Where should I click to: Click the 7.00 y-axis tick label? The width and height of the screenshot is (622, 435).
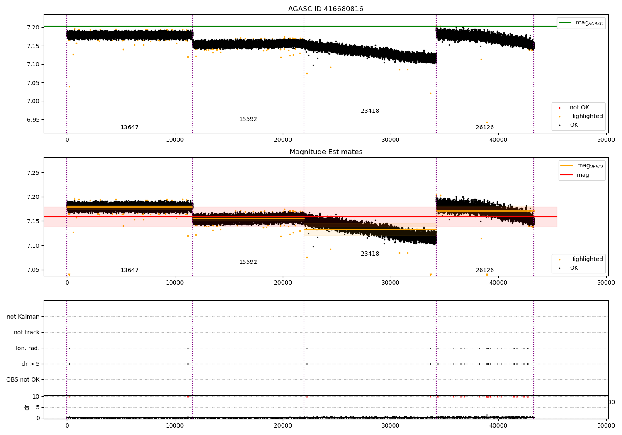33,101
